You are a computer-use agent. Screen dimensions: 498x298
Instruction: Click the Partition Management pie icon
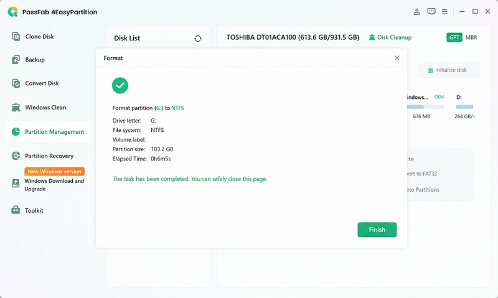pyautogui.click(x=16, y=131)
